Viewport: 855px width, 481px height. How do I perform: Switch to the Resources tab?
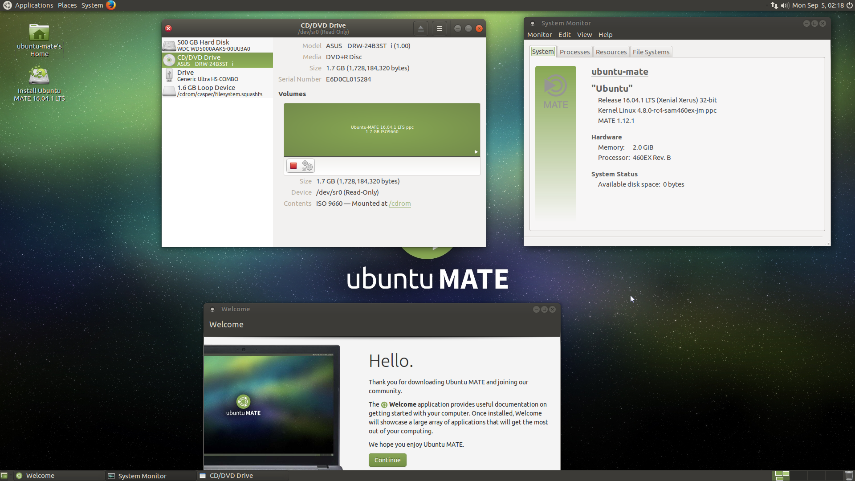[x=611, y=52]
